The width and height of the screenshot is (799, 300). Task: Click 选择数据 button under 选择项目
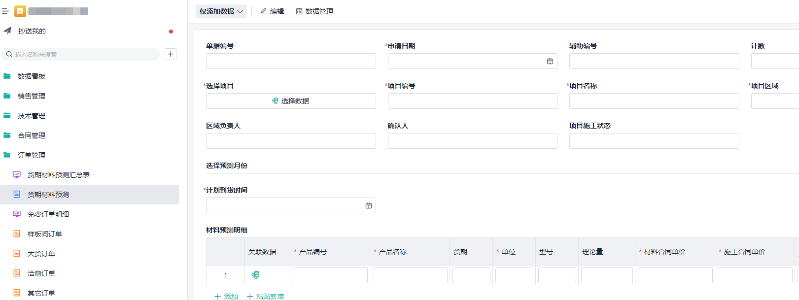point(291,101)
